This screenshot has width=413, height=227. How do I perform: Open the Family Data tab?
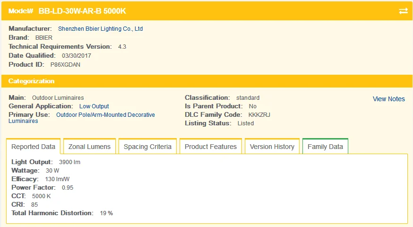coord(325,147)
